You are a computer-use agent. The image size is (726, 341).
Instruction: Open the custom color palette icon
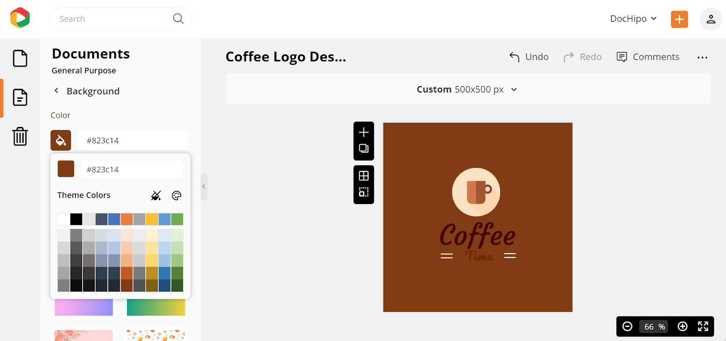[177, 195]
